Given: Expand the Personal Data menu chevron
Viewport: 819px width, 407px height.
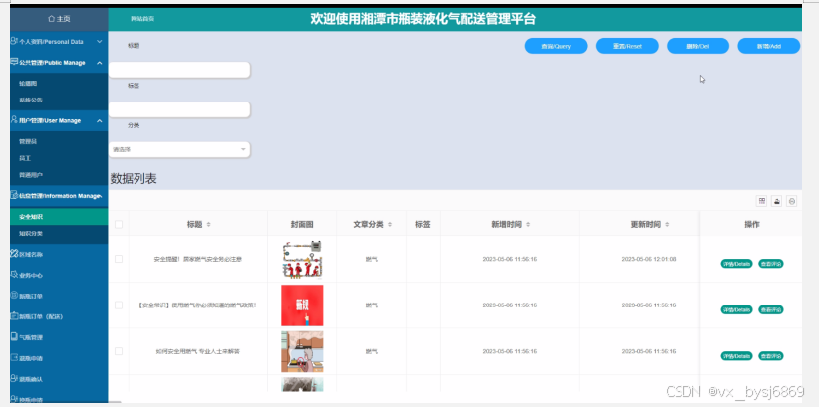Looking at the screenshot, I should point(100,41).
